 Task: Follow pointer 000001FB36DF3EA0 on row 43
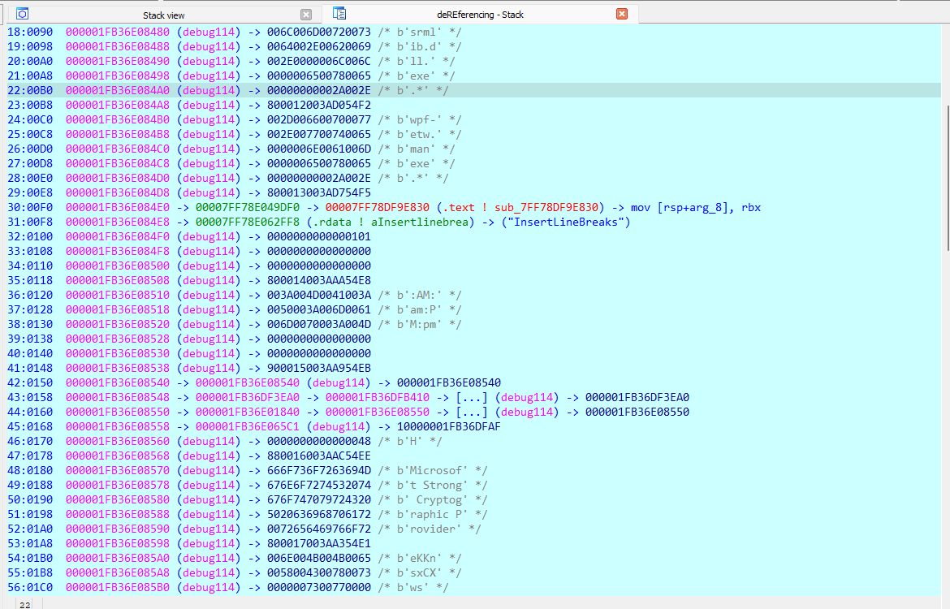click(247, 398)
